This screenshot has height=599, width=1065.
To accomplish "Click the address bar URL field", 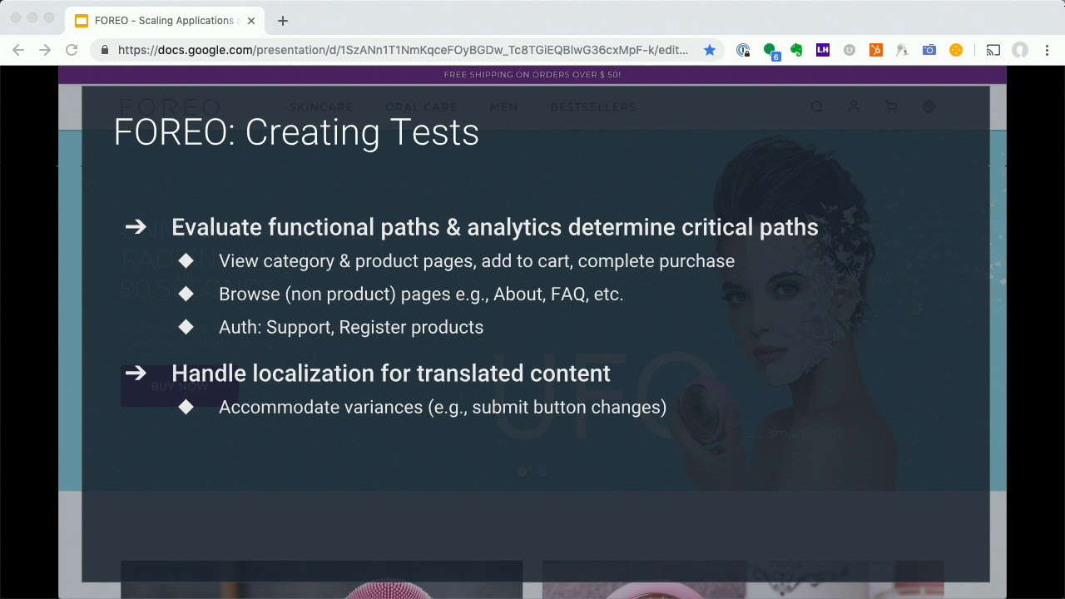I will (403, 50).
